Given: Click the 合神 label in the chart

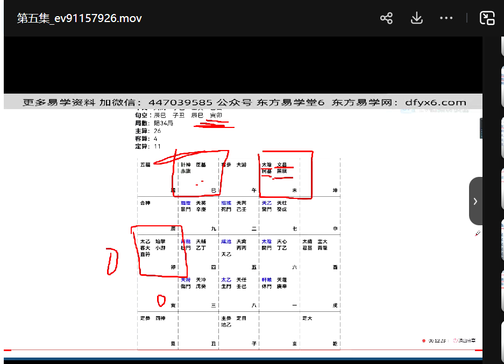Looking at the screenshot, I should (x=145, y=203).
